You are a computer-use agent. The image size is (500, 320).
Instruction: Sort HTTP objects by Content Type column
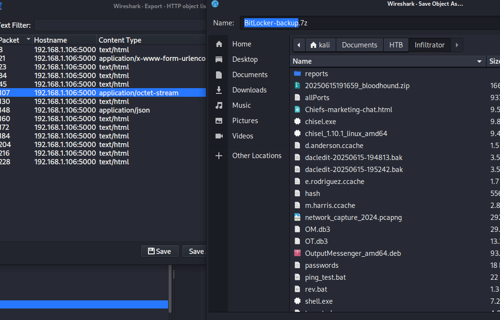[x=151, y=40]
